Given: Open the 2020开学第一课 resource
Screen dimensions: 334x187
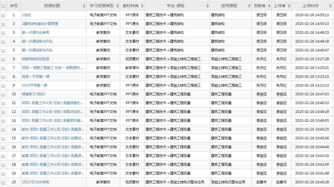Looking at the screenshot, I should 34,85.
